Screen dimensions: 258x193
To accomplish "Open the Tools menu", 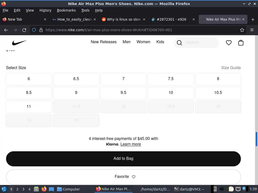I will pyautogui.click(x=85, y=10).
